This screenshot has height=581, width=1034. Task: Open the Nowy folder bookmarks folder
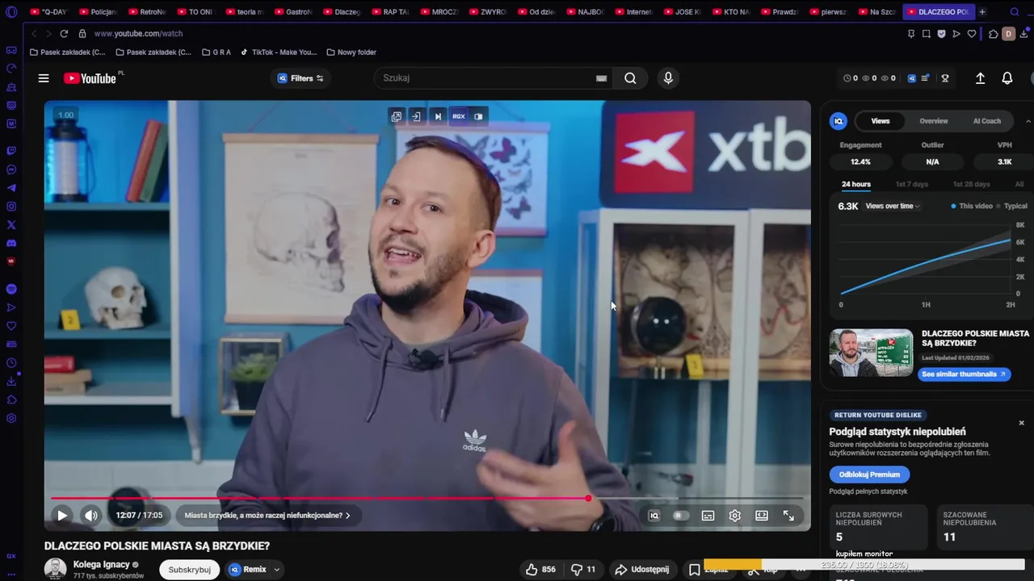click(x=351, y=52)
